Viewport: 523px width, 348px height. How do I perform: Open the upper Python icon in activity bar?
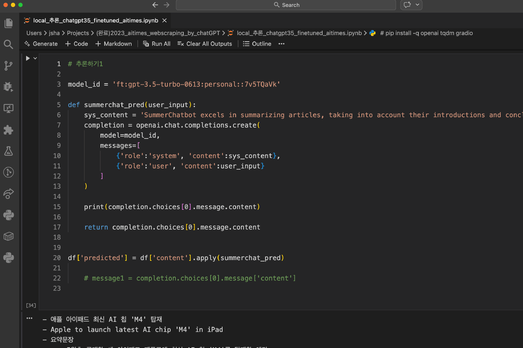tap(8, 215)
